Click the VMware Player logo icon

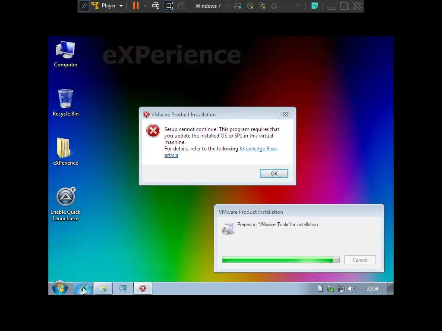95,6
